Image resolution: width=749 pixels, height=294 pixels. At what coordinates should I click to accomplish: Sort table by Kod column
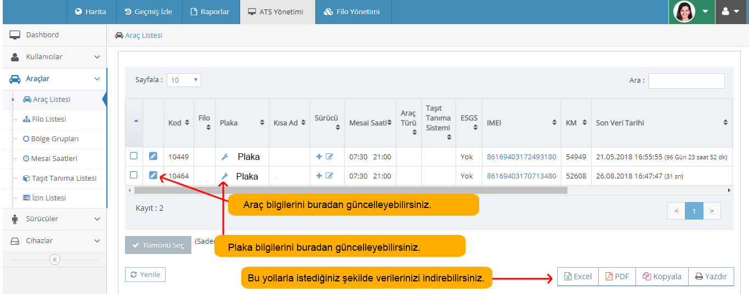tap(179, 123)
